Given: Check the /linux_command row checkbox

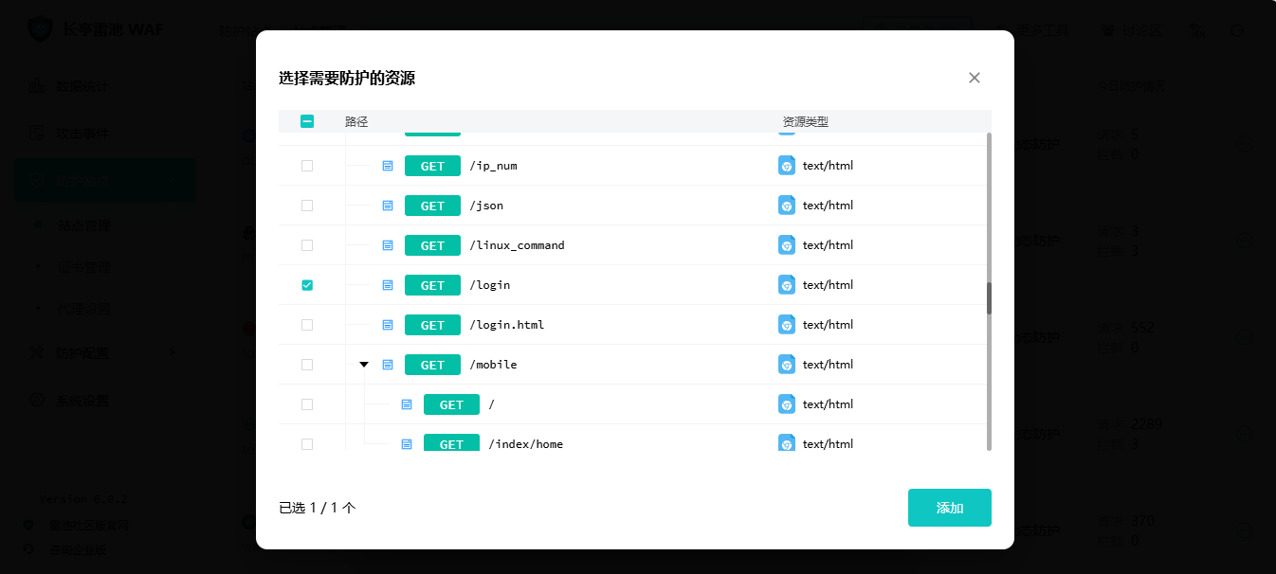Looking at the screenshot, I should click(307, 245).
